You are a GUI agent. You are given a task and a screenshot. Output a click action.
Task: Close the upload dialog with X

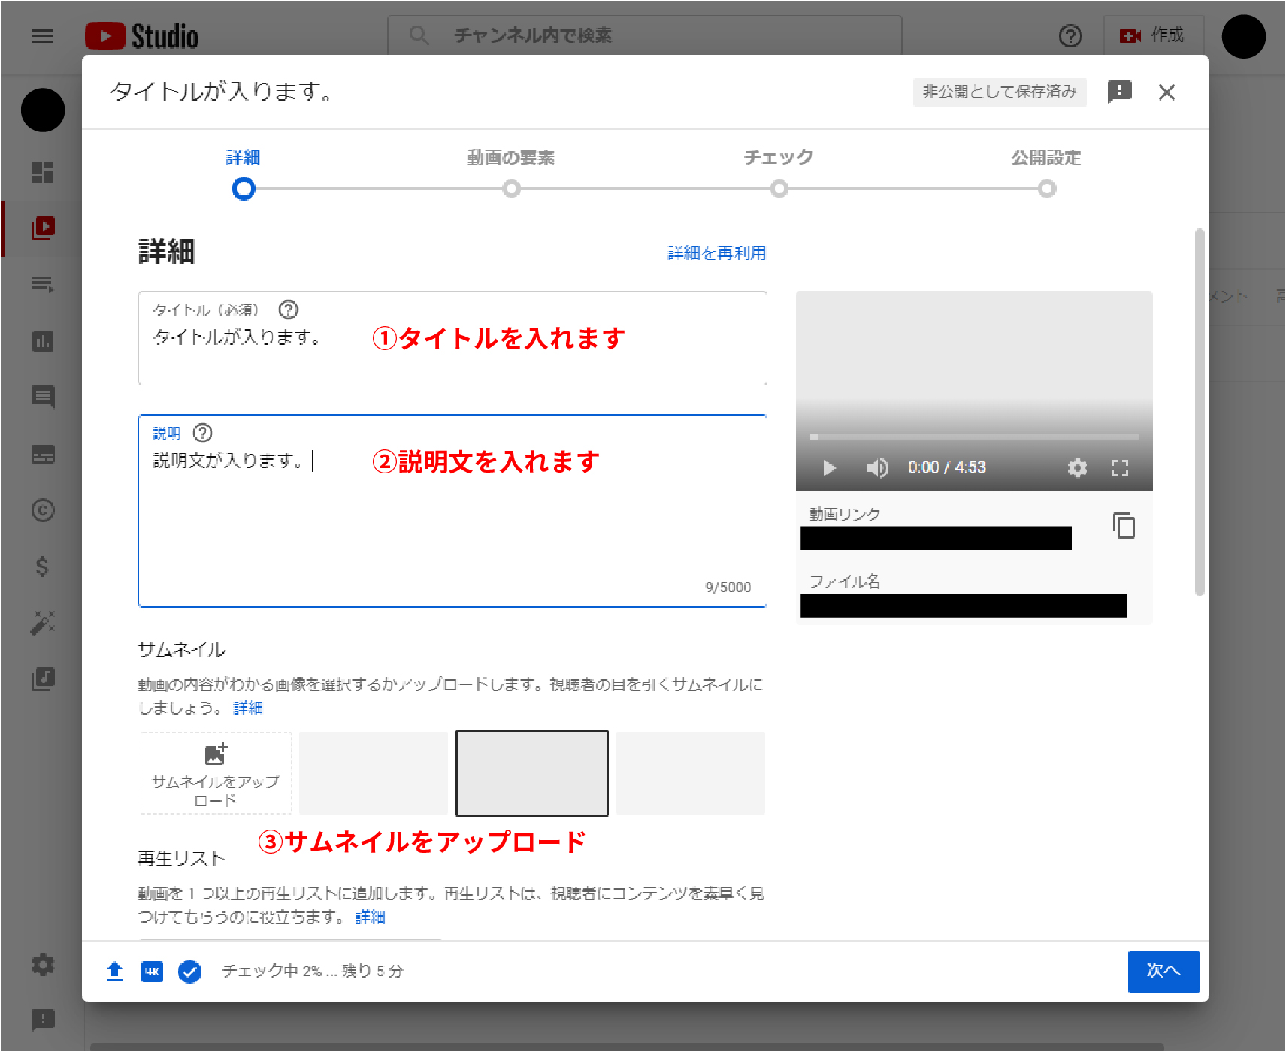1166,92
